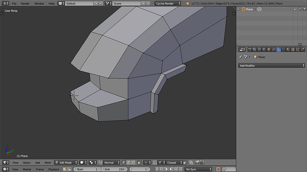Open pivot point dropdown
The image size is (307, 172).
(93, 162)
